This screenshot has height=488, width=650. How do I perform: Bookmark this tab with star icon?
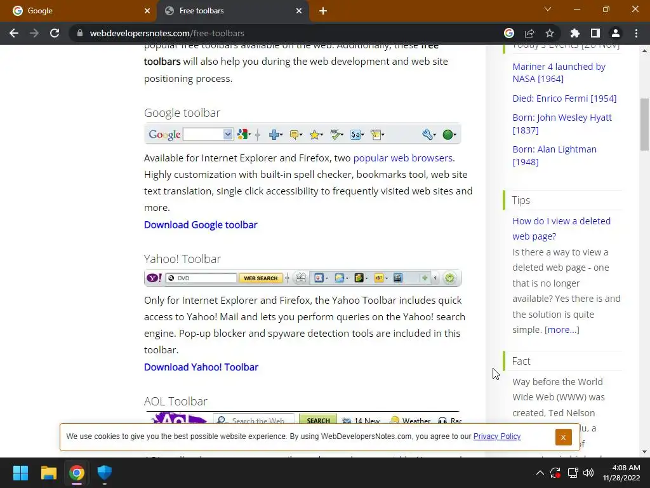tap(550, 33)
